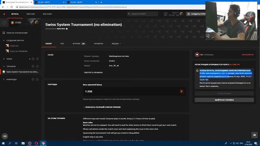The image size is (260, 146).
Task: Click the browse icon in the ХАБЫ row
Action: [33, 59]
